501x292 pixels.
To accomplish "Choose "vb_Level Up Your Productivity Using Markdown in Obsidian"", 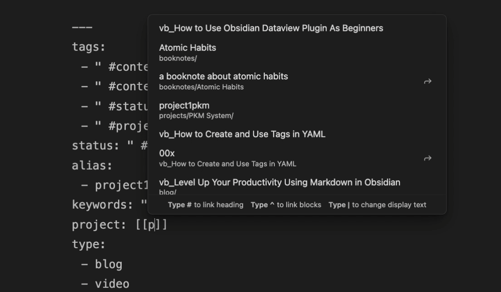I will 279,182.
